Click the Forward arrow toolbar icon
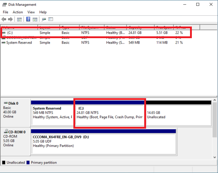The height and width of the screenshot is (173, 218). [x=10, y=19]
